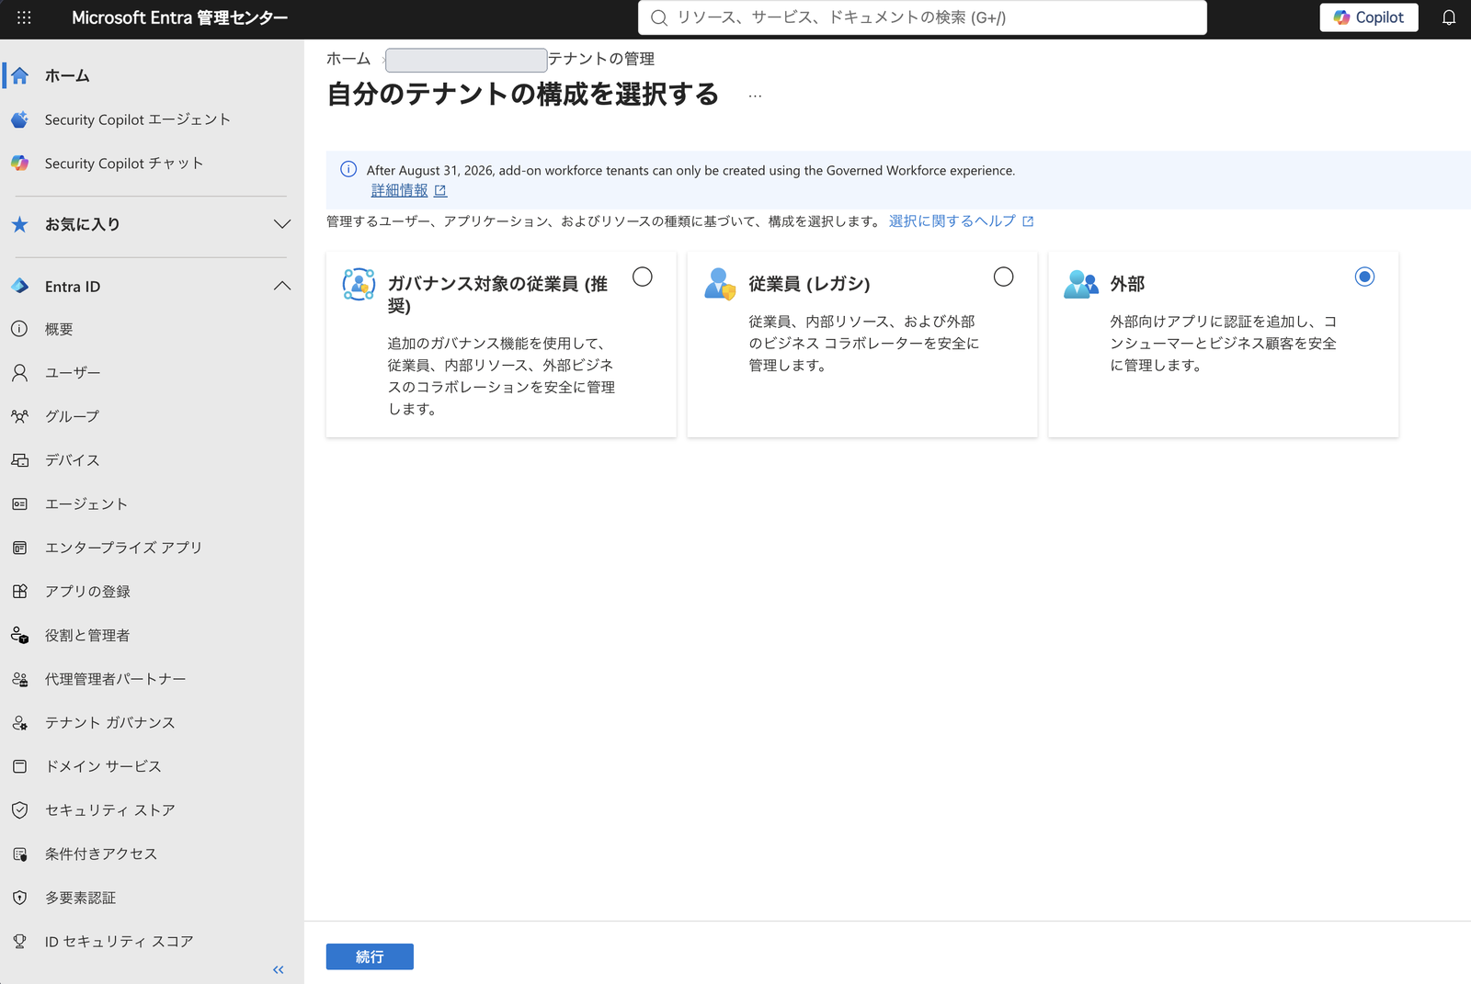The width and height of the screenshot is (1471, 984).
Task: Click the Microsoft Entra 管理センター title
Action: tap(180, 17)
